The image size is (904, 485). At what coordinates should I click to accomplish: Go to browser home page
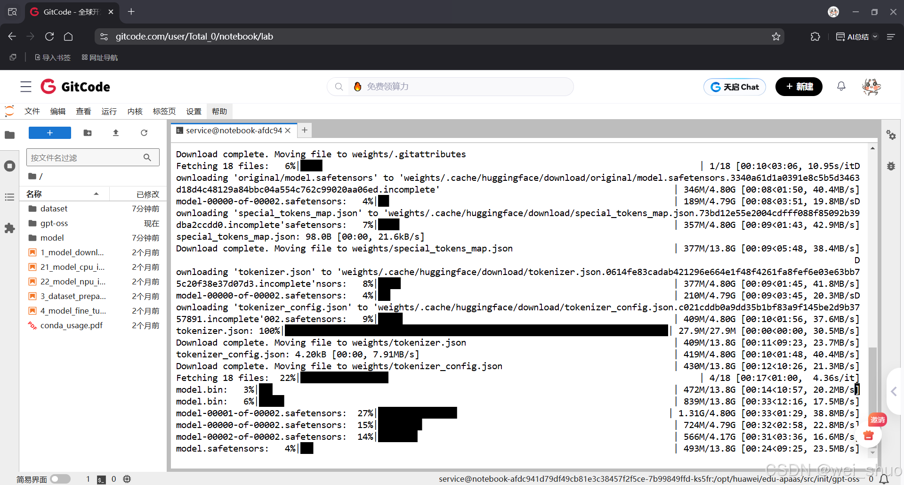[x=68, y=36]
